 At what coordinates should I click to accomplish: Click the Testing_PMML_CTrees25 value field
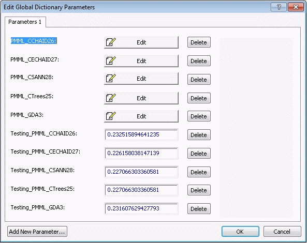click(141, 190)
